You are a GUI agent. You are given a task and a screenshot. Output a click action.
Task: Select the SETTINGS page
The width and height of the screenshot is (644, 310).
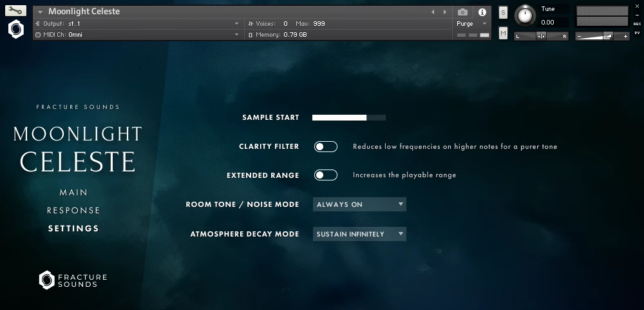73,229
